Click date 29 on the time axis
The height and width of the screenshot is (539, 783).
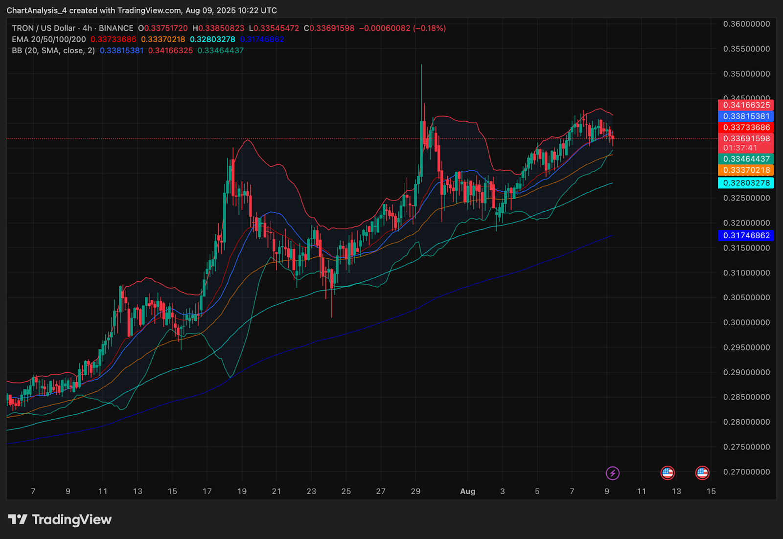point(415,491)
